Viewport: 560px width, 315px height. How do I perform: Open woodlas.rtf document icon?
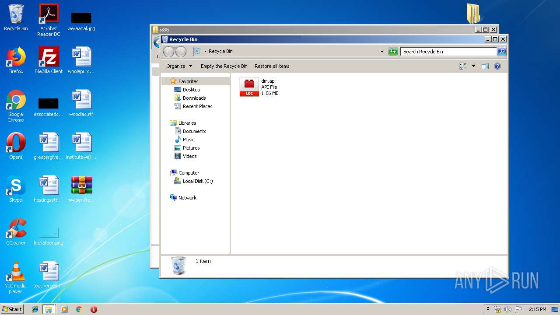81,103
